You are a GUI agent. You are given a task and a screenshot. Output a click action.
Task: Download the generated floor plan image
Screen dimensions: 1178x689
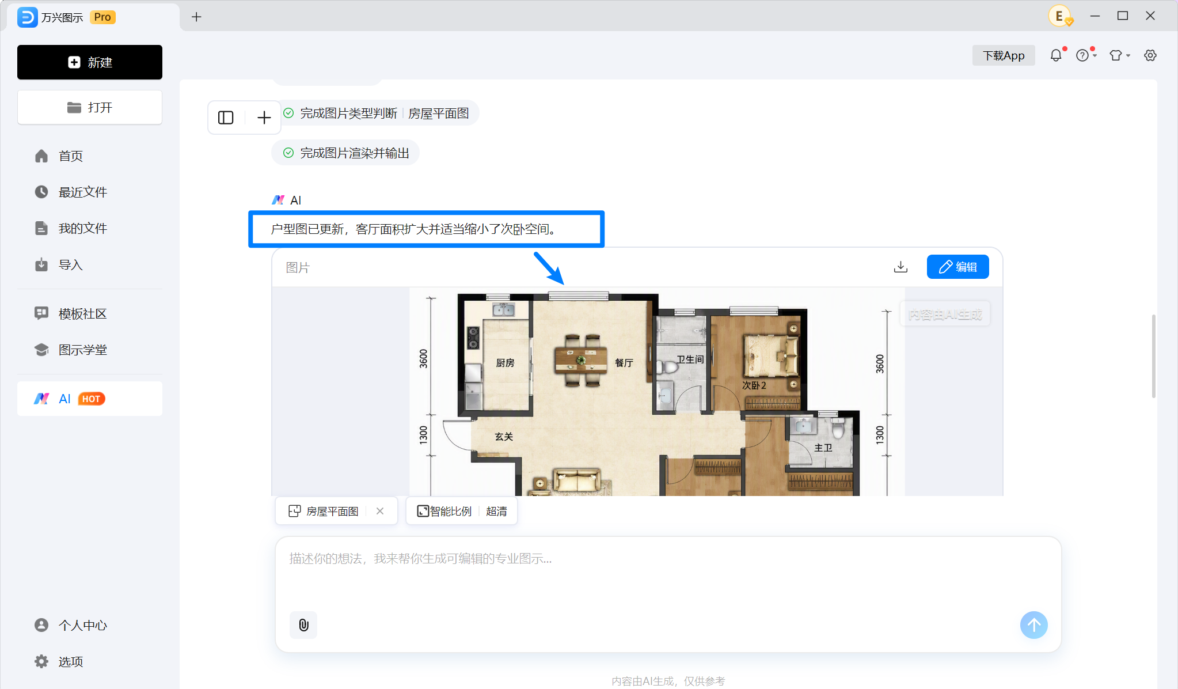point(900,267)
